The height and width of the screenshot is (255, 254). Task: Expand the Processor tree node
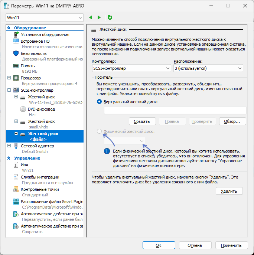pos(9,78)
